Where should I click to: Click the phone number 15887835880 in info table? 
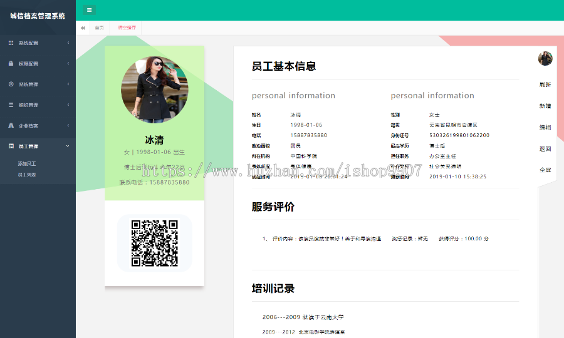308,135
